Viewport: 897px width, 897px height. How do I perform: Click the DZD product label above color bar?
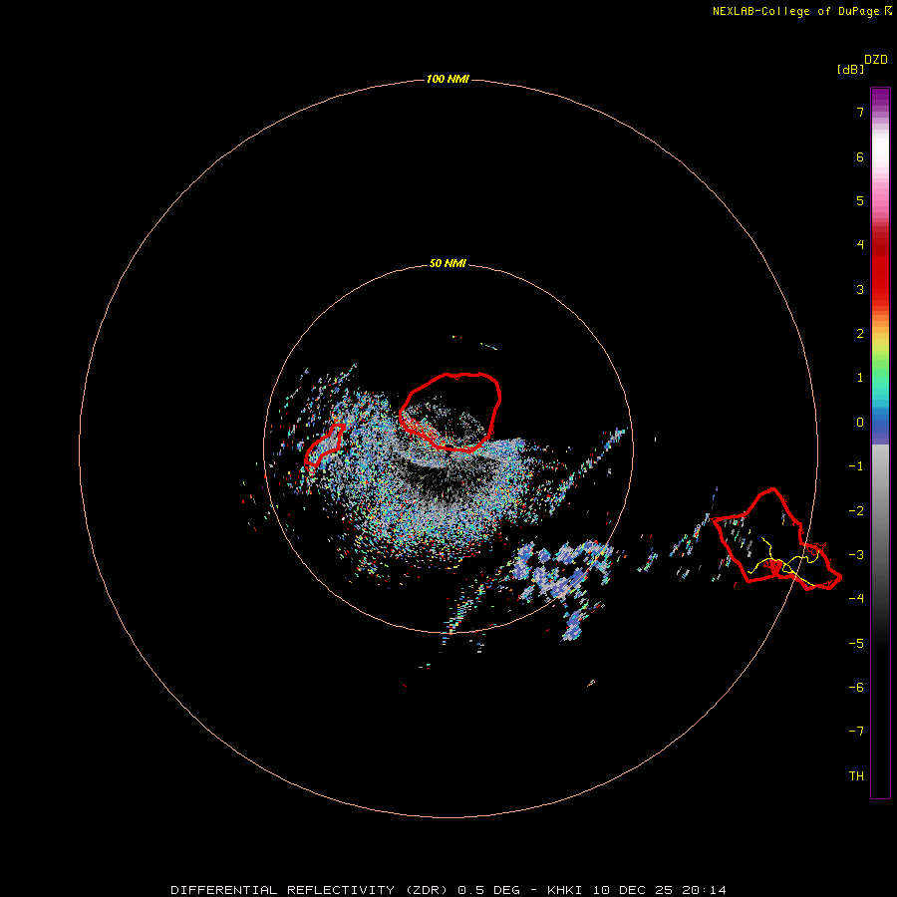[x=876, y=60]
